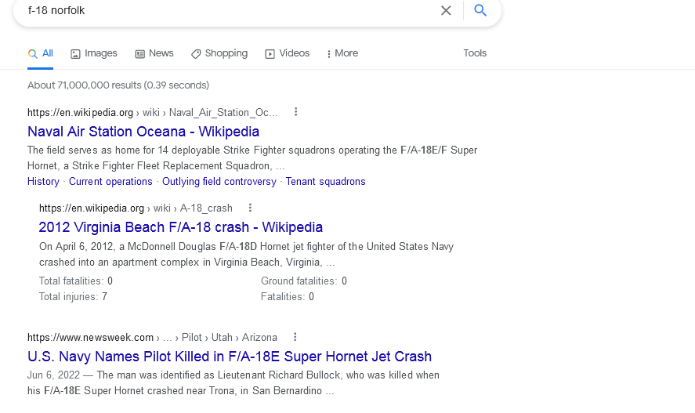
Task: Expand the More search categories menu
Action: point(342,53)
